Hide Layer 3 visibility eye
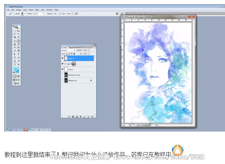Viewport: 225px width, 164px height. click(63, 58)
